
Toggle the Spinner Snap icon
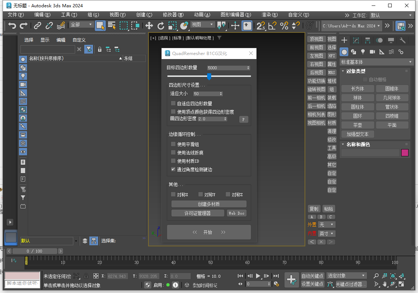296,26
